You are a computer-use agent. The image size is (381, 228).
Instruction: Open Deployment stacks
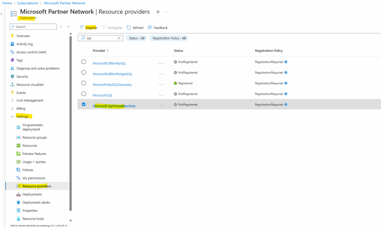[x=36, y=202]
